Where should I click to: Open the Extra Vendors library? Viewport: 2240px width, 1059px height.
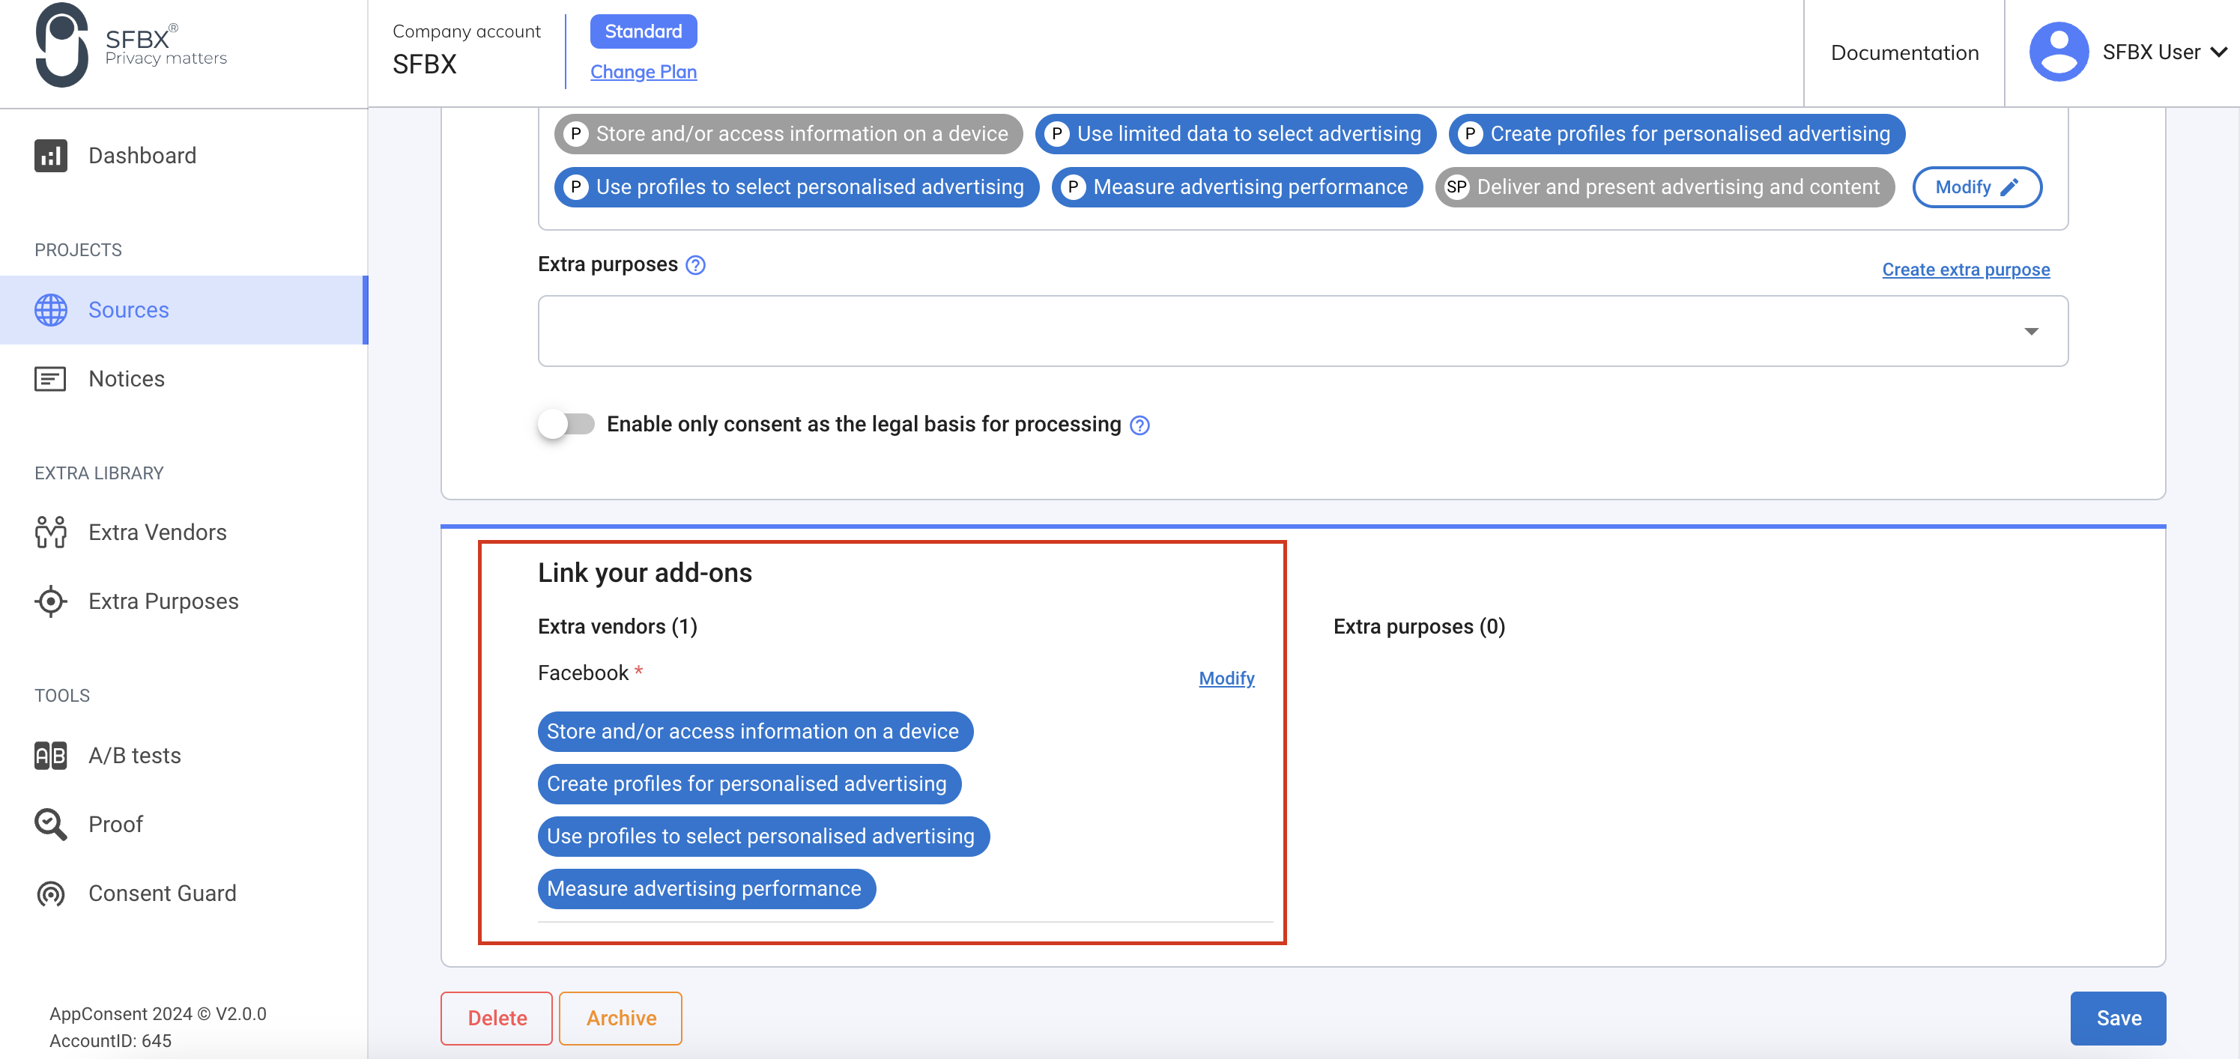[157, 532]
